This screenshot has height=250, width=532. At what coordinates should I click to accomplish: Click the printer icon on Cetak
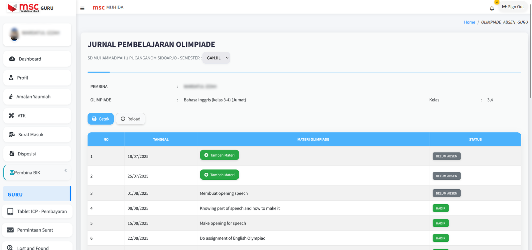coord(94,119)
